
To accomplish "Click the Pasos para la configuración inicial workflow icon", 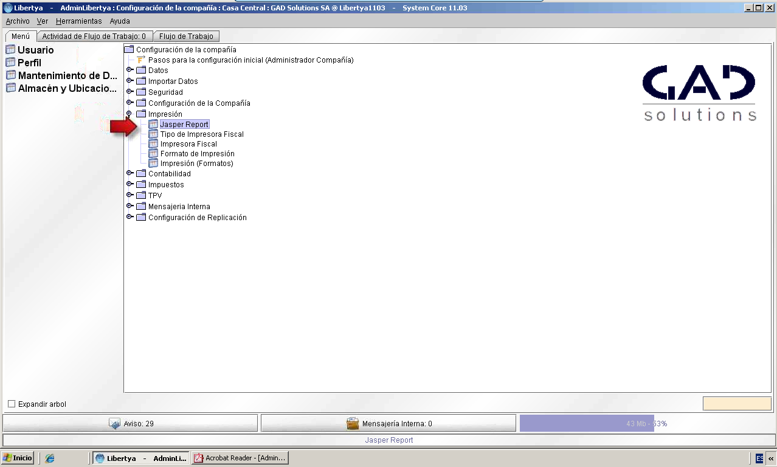I will [x=141, y=60].
